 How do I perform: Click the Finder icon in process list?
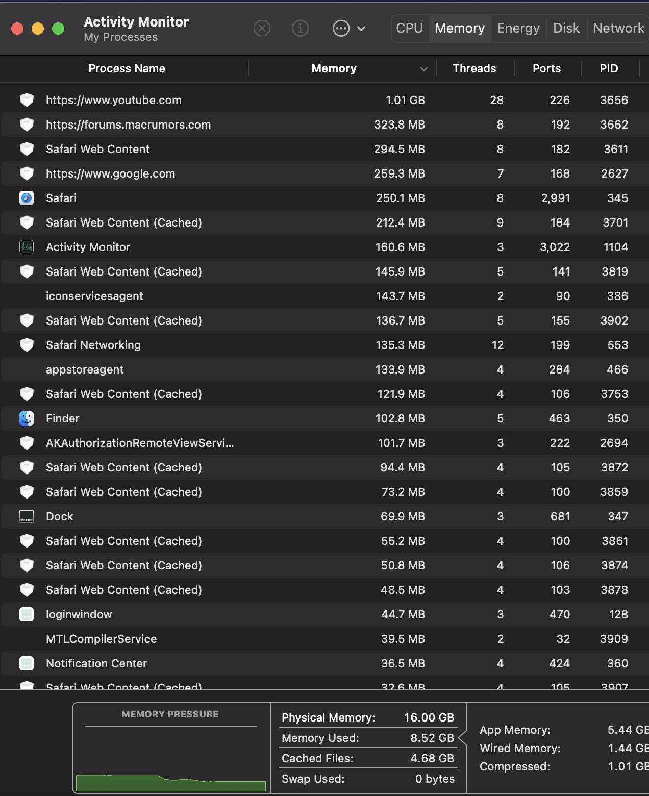coord(27,418)
